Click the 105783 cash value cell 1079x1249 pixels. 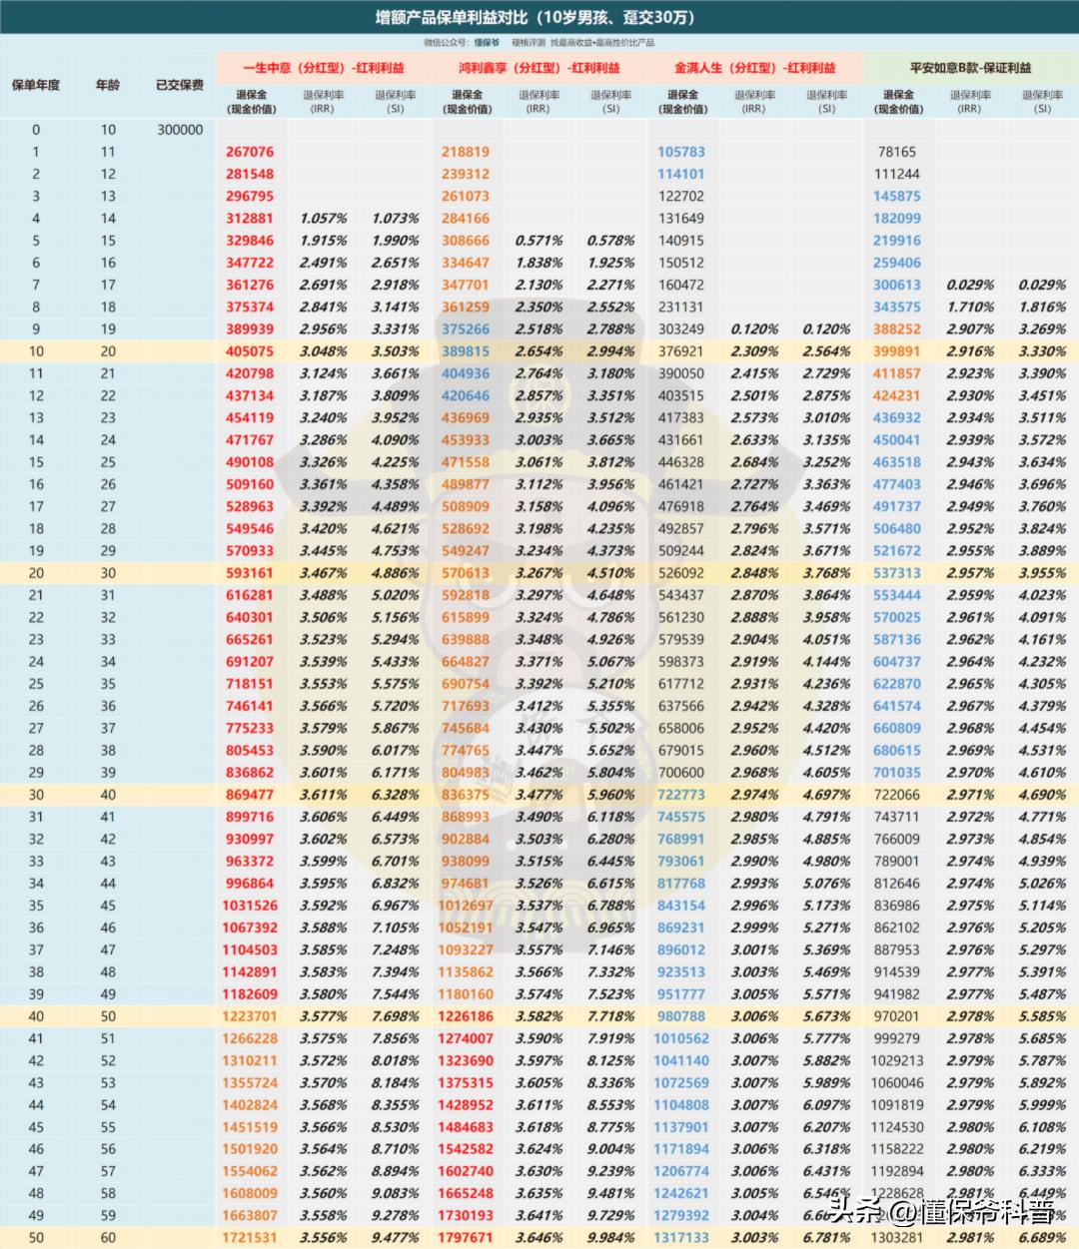pos(681,152)
